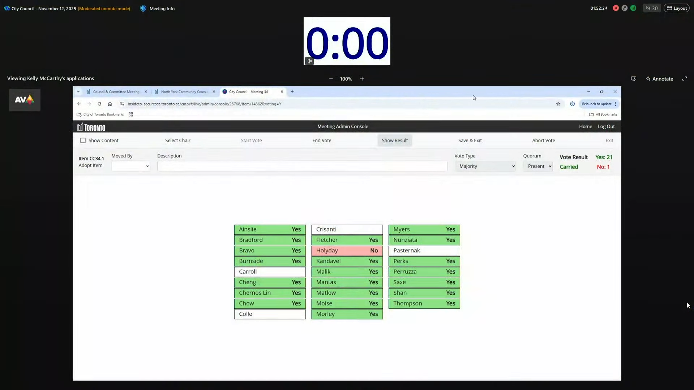Take a screenshot of the shared screen

633,78
